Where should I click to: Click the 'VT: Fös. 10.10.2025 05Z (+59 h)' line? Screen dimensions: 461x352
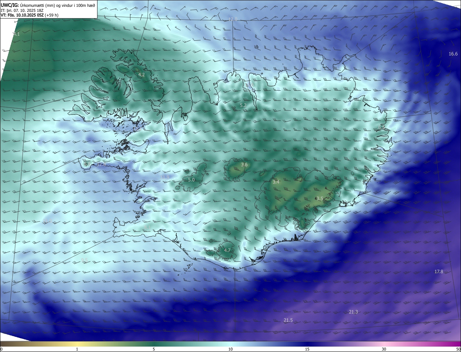click(x=30, y=15)
